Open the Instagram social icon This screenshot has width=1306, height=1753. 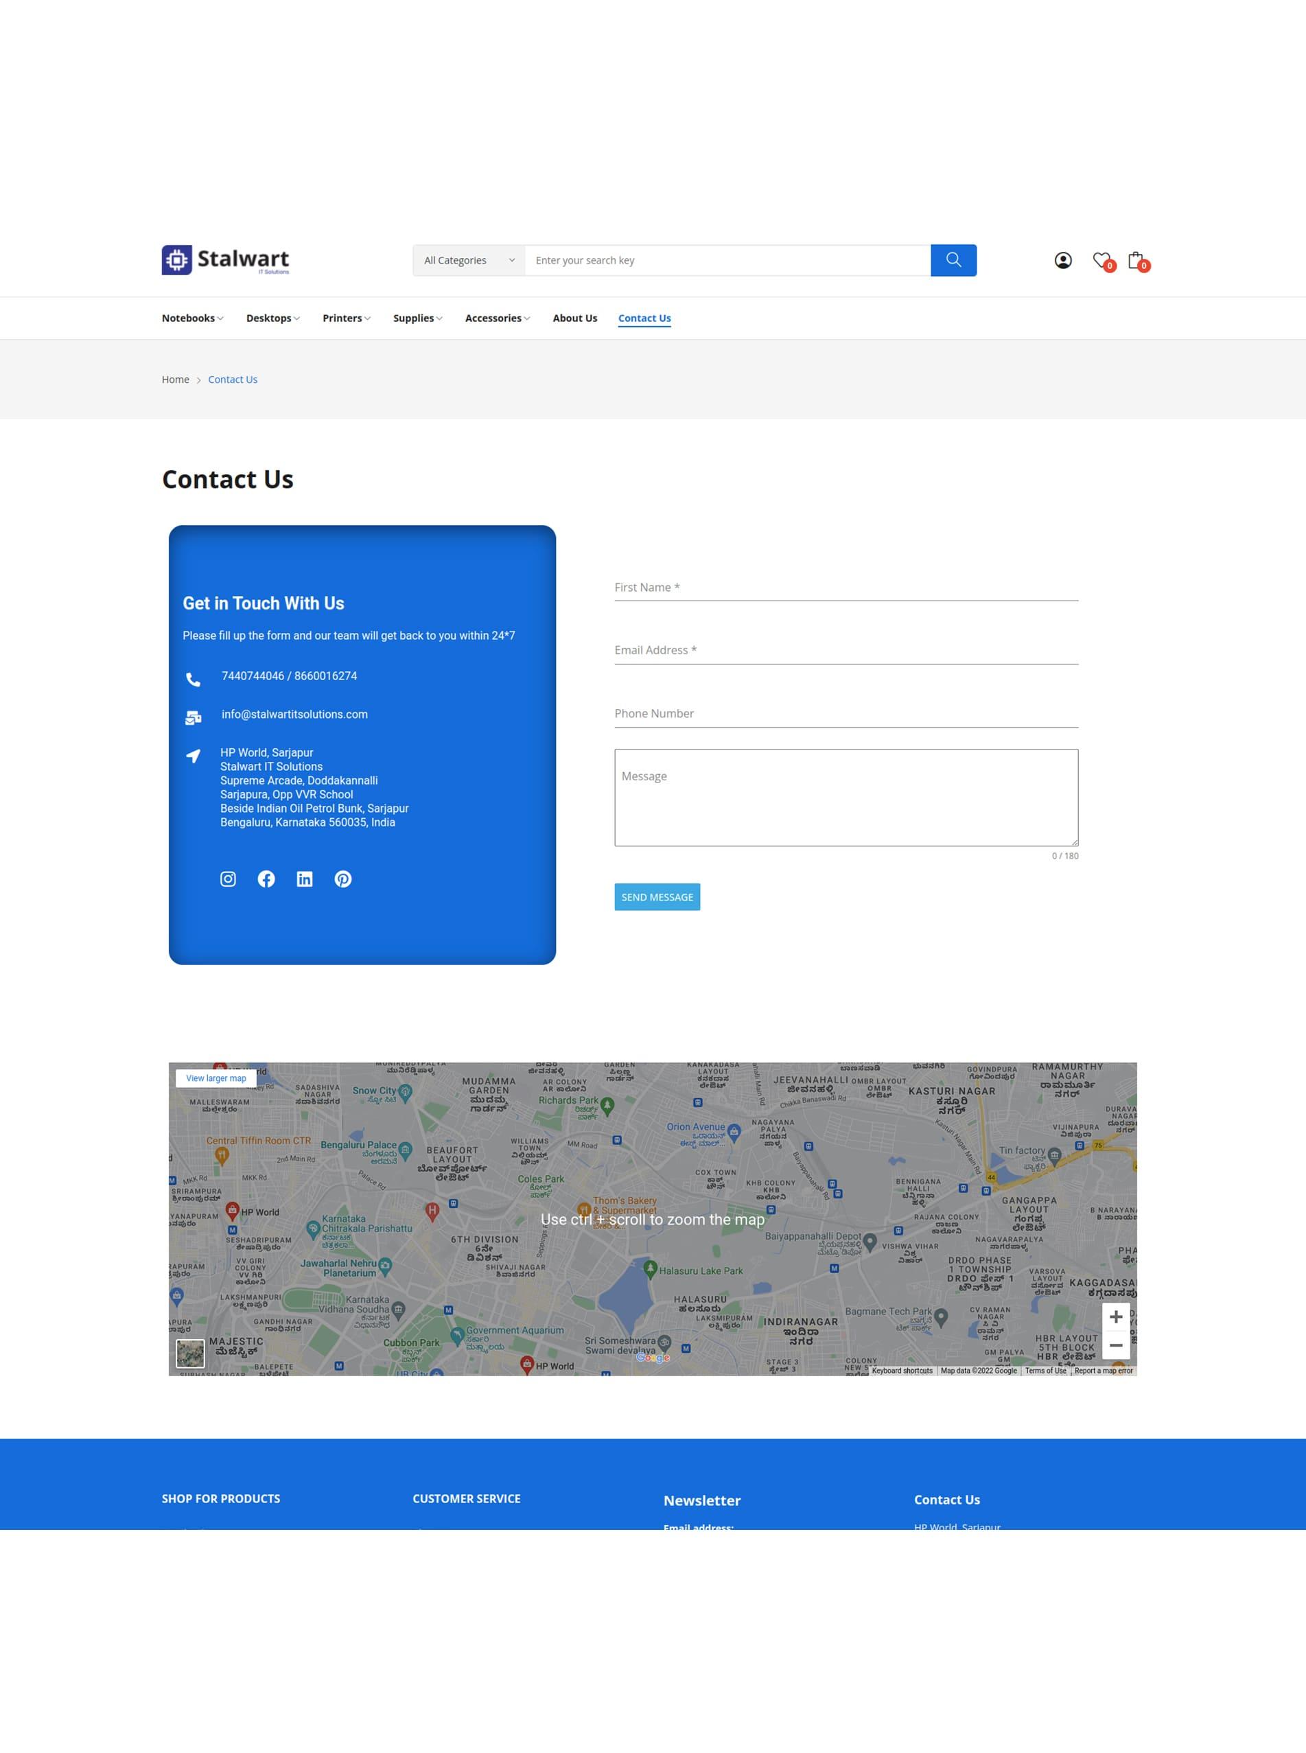[228, 879]
